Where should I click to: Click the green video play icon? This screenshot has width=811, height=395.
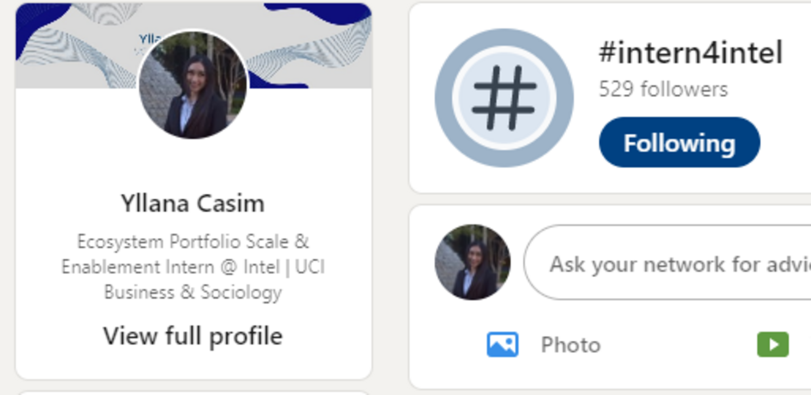point(773,344)
